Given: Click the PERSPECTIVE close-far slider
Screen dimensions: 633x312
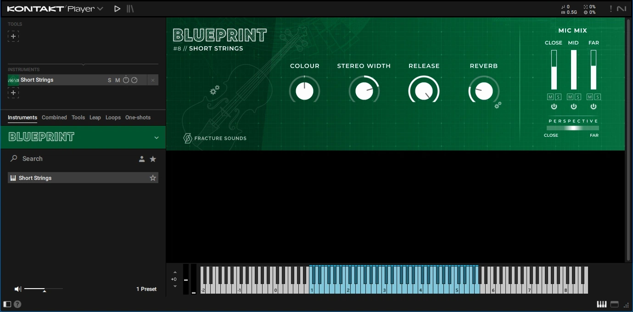Looking at the screenshot, I should coord(573,128).
